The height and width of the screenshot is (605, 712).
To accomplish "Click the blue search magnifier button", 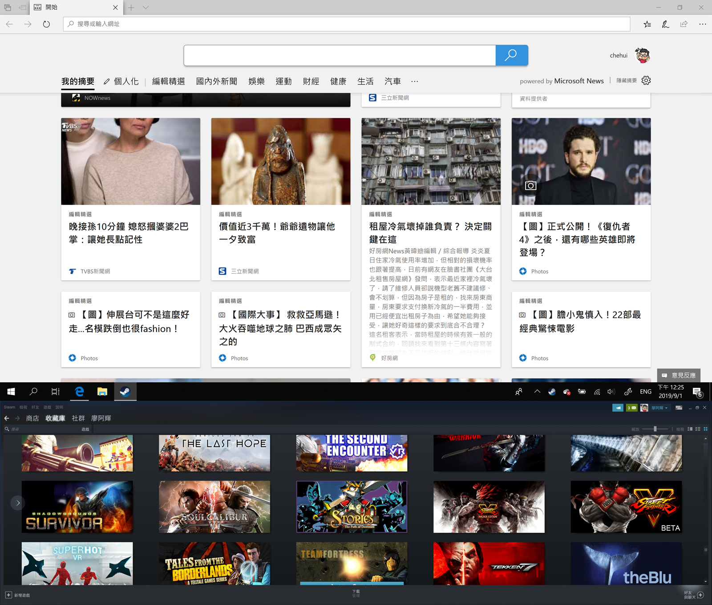I will coord(511,55).
